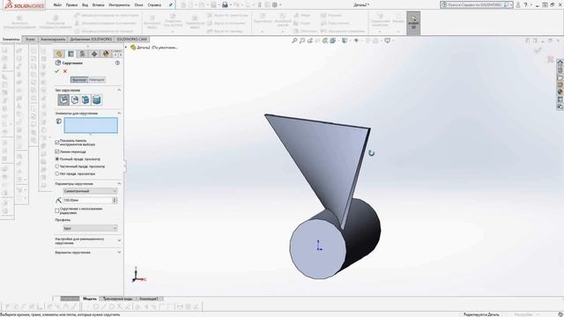The width and height of the screenshot is (564, 317).
Task: Toggle the tangent propagation checkbox
Action: 57,151
